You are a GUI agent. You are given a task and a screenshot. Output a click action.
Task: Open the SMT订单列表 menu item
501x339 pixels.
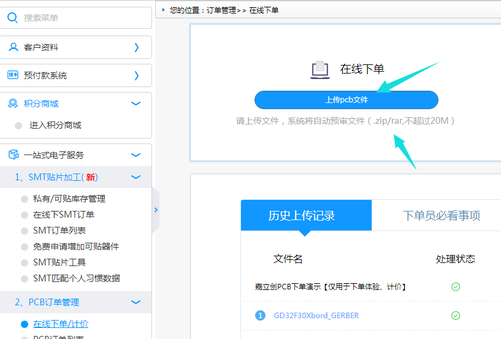[59, 230]
